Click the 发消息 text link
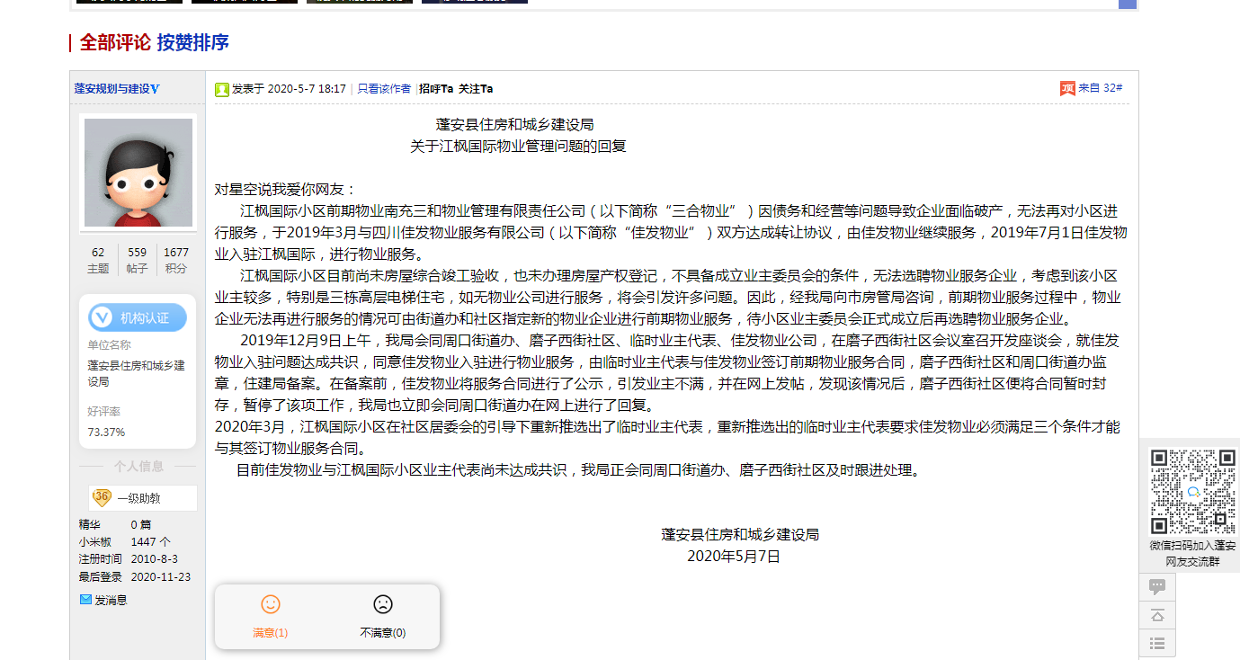 pos(111,600)
